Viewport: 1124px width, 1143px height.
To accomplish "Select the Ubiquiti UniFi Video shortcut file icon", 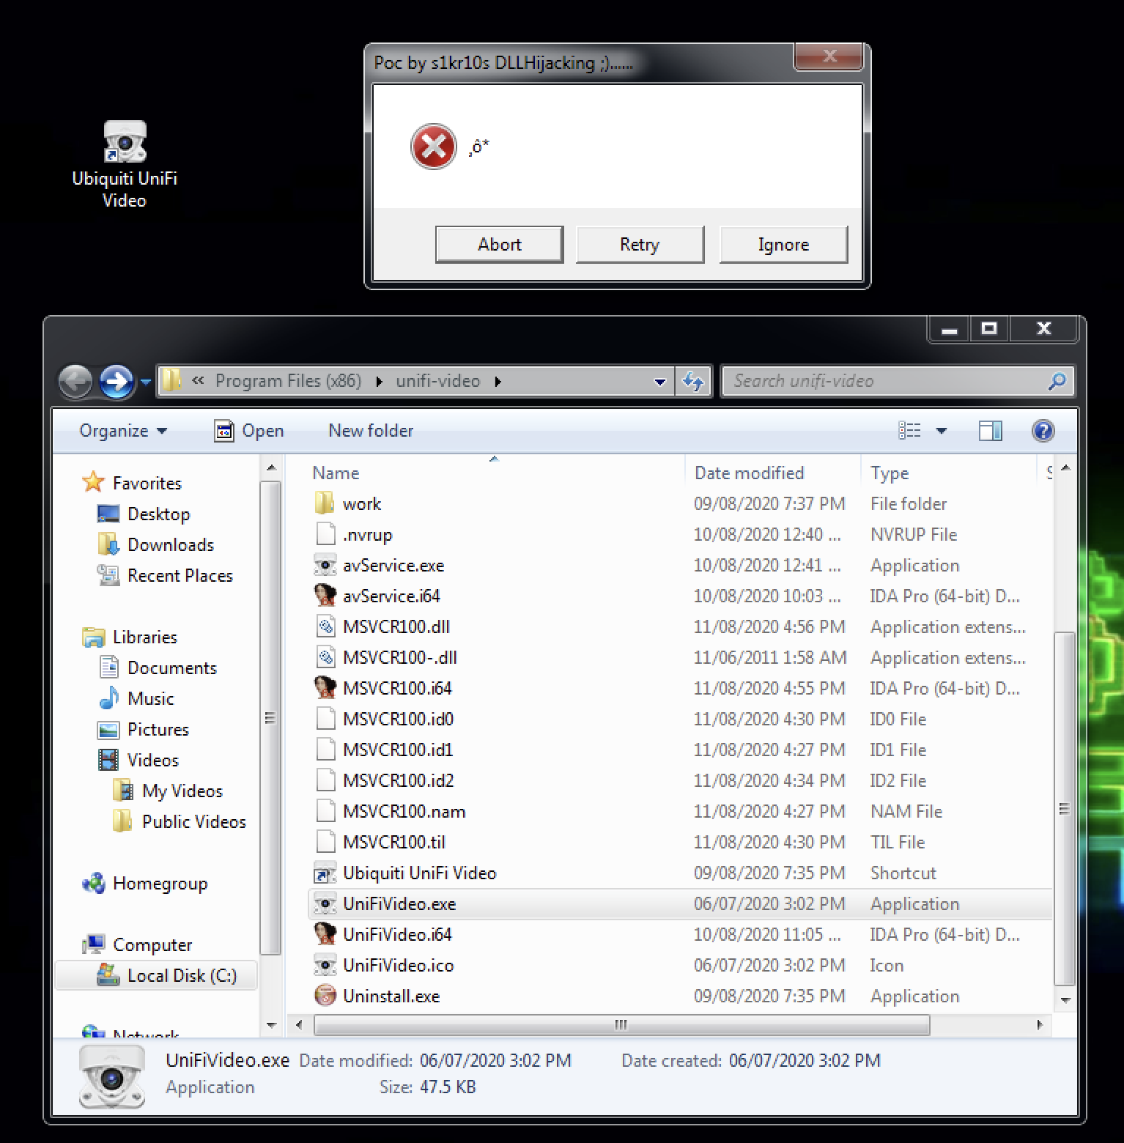I will coord(325,873).
